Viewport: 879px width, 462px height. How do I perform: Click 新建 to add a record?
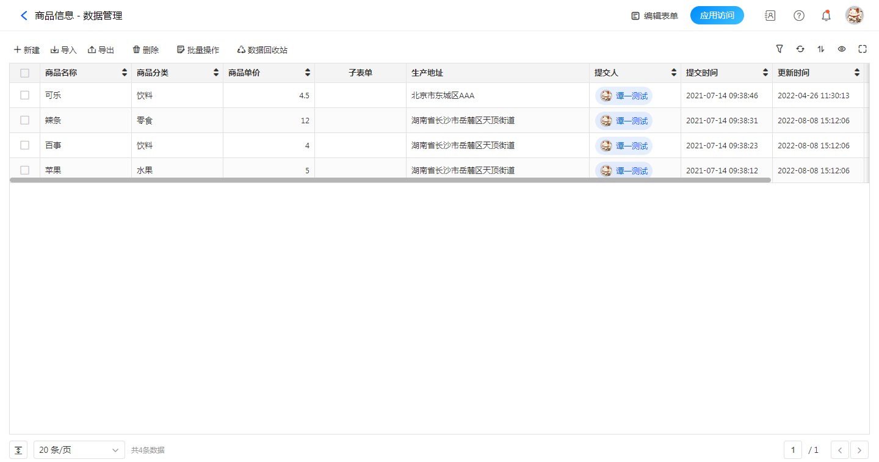click(26, 50)
